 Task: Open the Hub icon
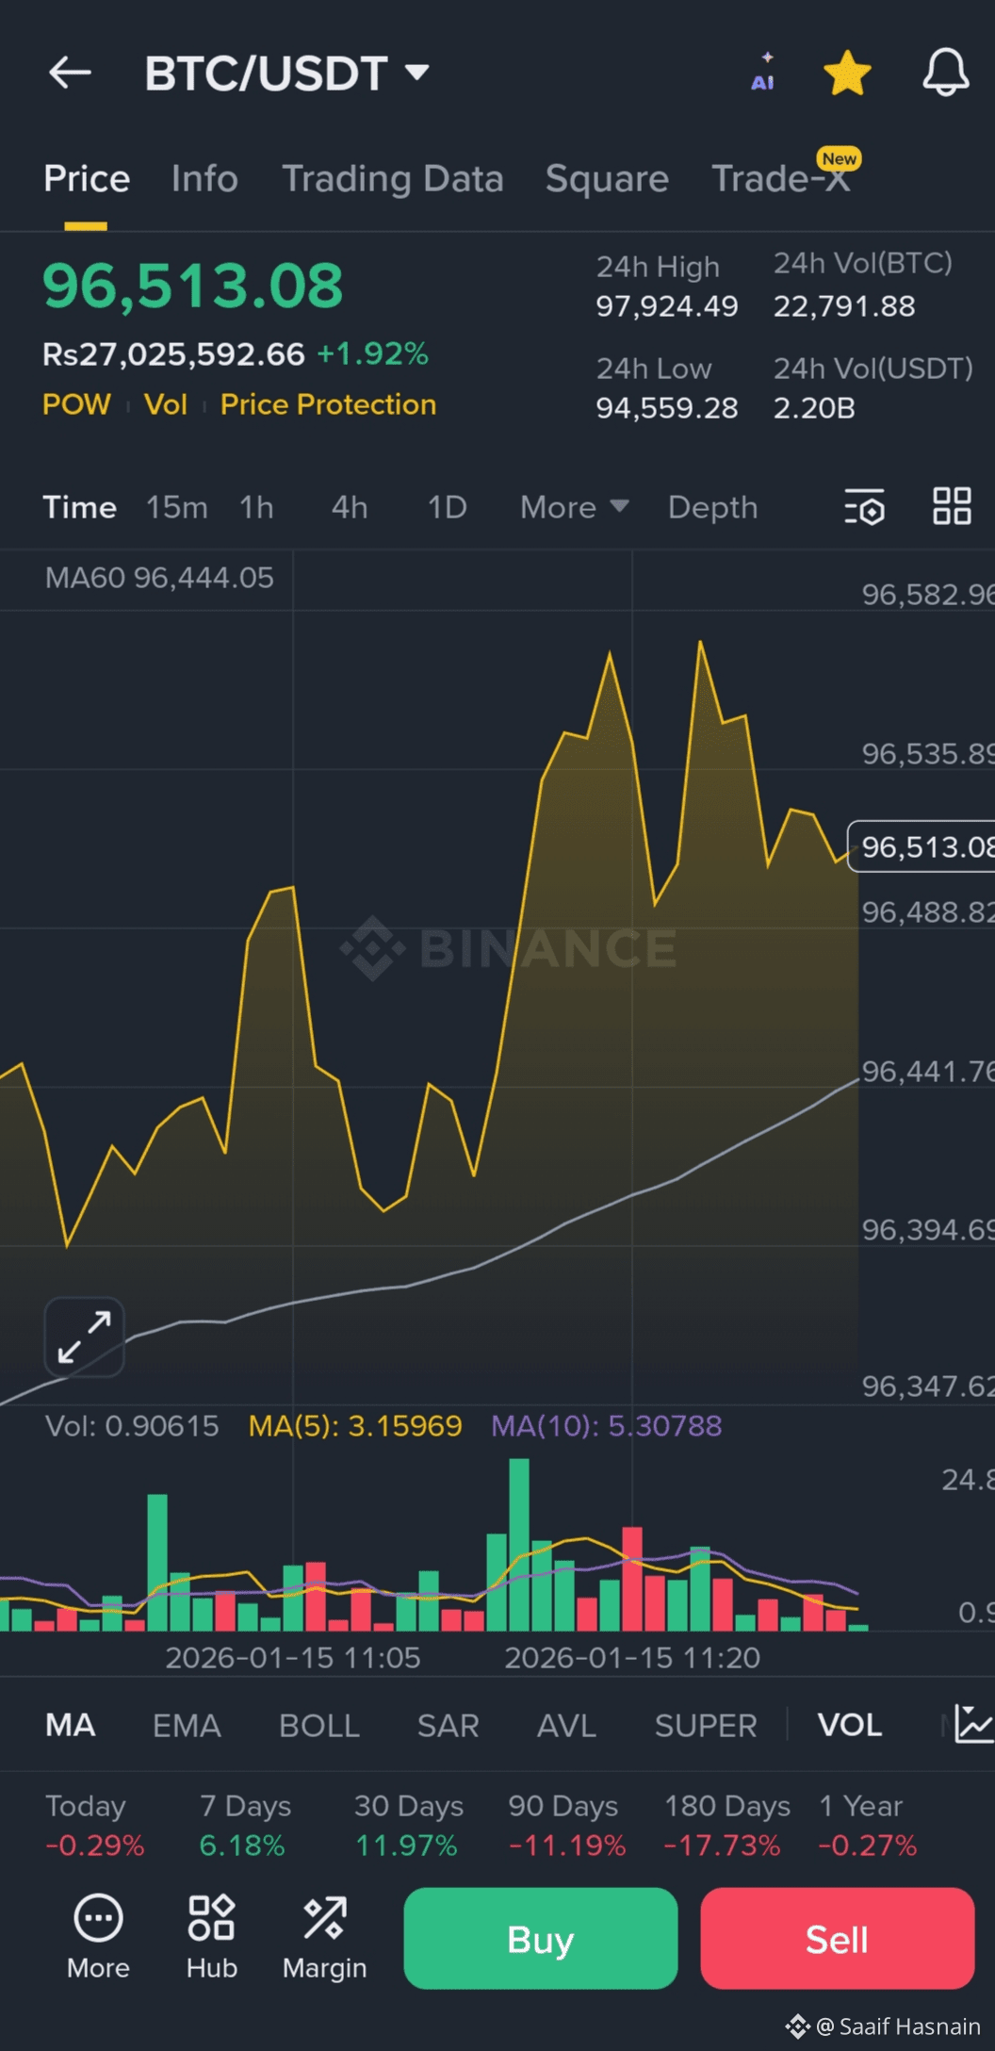pos(211,1937)
